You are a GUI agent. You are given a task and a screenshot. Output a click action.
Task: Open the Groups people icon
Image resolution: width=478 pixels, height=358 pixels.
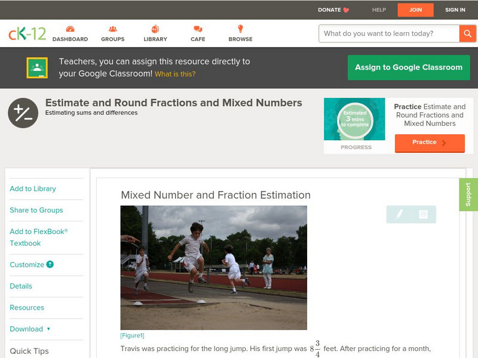click(113, 29)
